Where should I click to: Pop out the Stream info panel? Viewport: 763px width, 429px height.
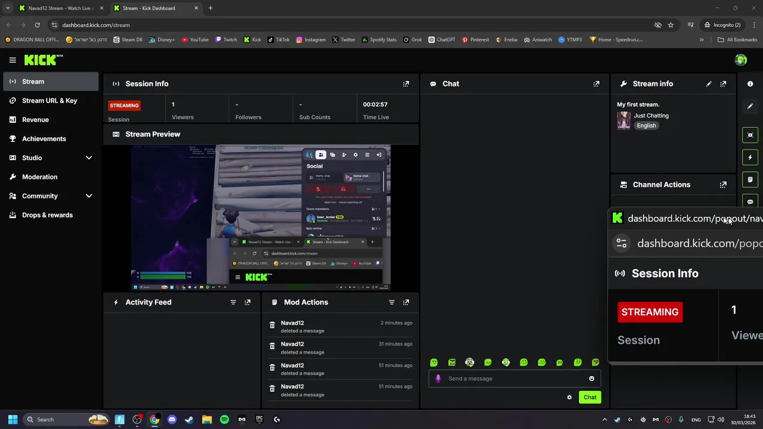[723, 84]
